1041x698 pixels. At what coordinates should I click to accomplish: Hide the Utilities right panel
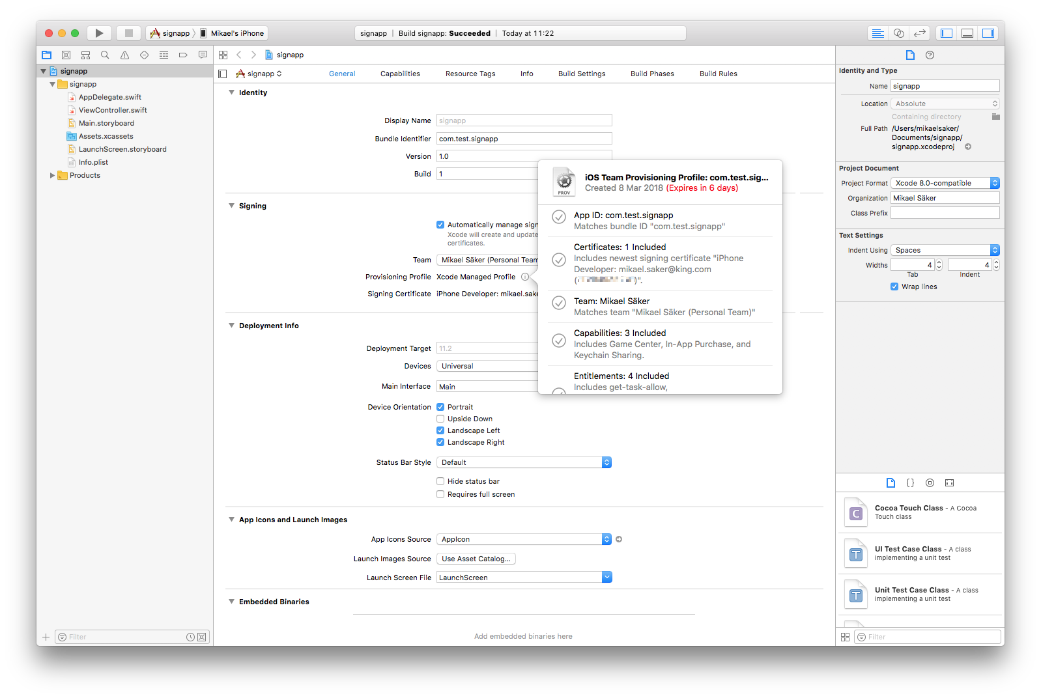pyautogui.click(x=988, y=33)
